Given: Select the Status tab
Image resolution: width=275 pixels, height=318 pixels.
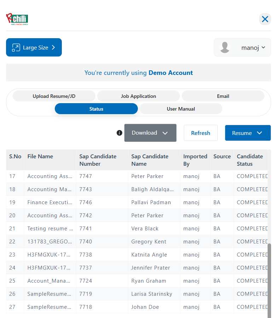Looking at the screenshot, I should (x=96, y=109).
